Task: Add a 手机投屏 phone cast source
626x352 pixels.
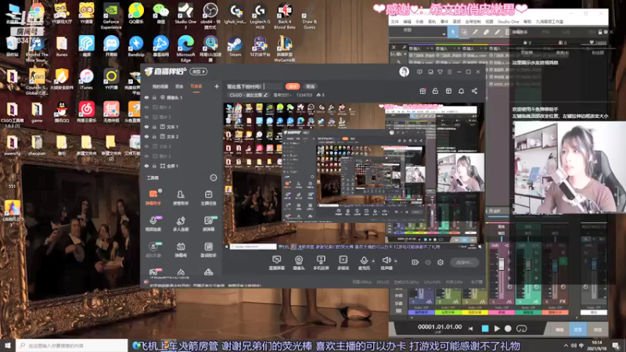Action: pyautogui.click(x=321, y=263)
